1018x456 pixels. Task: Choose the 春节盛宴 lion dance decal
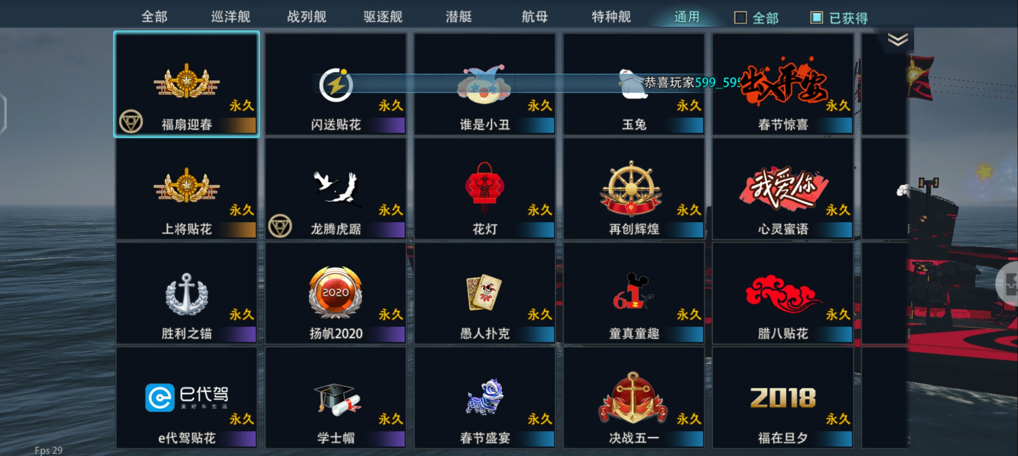pyautogui.click(x=484, y=398)
